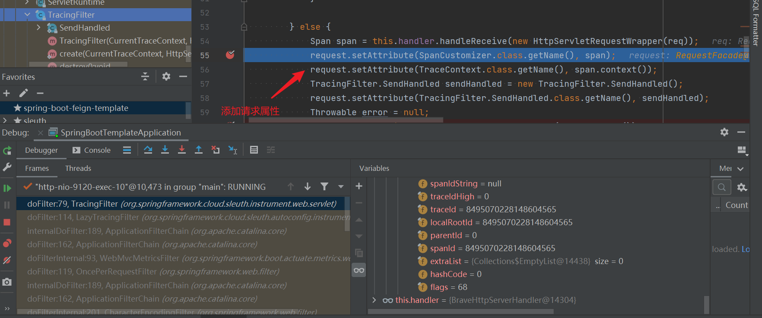View all breakpoints
The width and height of the screenshot is (762, 318).
tap(7, 243)
